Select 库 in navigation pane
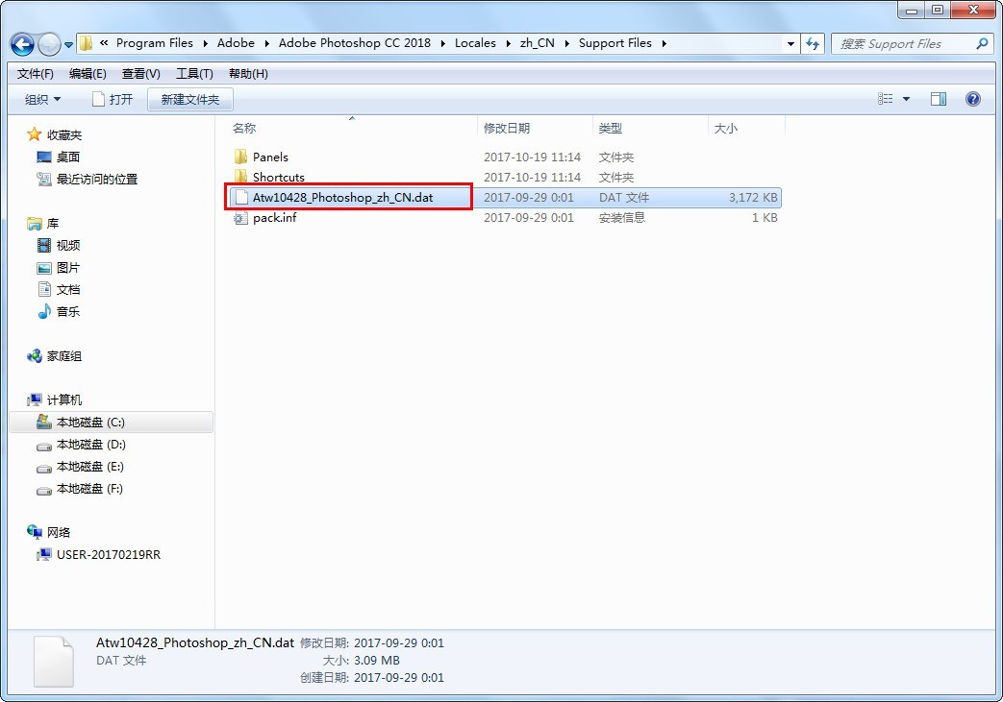This screenshot has width=1003, height=702. [x=53, y=223]
